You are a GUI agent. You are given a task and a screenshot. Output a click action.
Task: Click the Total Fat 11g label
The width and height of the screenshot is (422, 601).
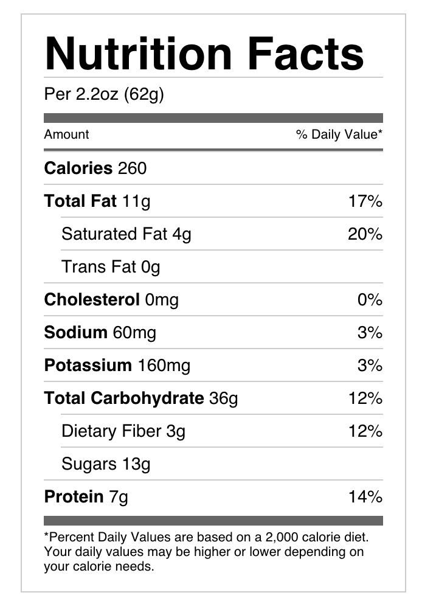click(x=97, y=201)
